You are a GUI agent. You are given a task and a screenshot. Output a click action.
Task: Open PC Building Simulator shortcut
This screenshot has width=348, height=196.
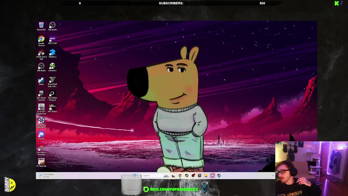tap(41, 123)
